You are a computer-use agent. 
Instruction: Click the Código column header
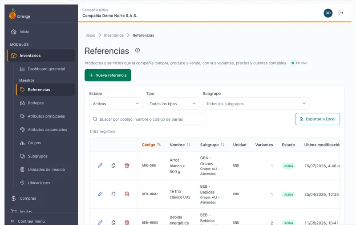[149, 145]
